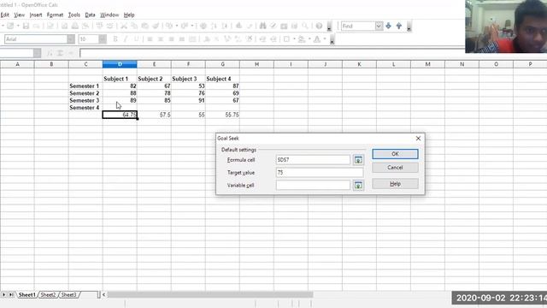
Task: Click Help in the Goal Seek dialog
Action: tap(395, 184)
